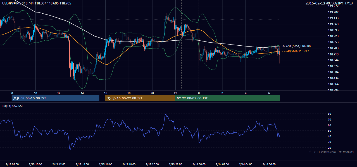Click hour tick 22 under the price chart
Image resolution: width=357 pixels, height=167 pixels.
tap(175, 93)
